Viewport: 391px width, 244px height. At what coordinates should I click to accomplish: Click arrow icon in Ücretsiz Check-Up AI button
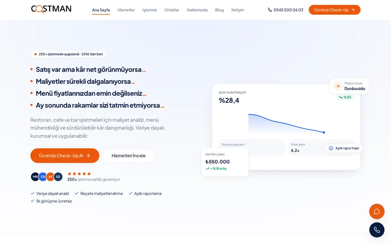[x=88, y=156]
